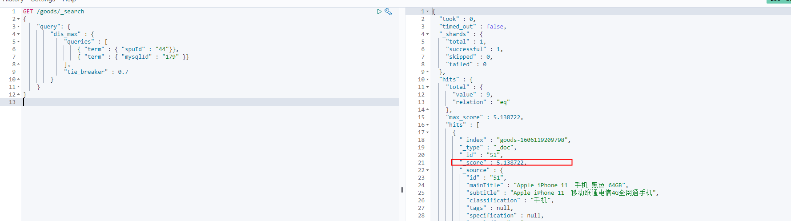The image size is (791, 221).
Task: Click the "classification" : "手机" line
Action: coord(510,201)
